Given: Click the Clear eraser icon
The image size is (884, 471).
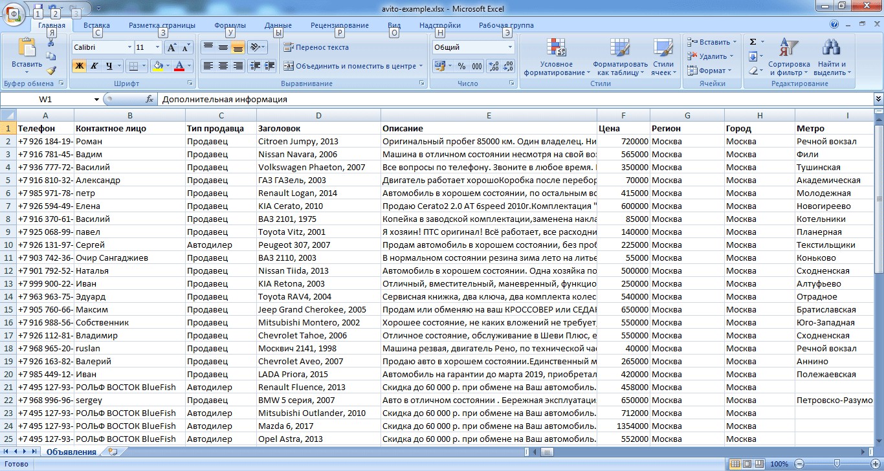Looking at the screenshot, I should pyautogui.click(x=753, y=71).
